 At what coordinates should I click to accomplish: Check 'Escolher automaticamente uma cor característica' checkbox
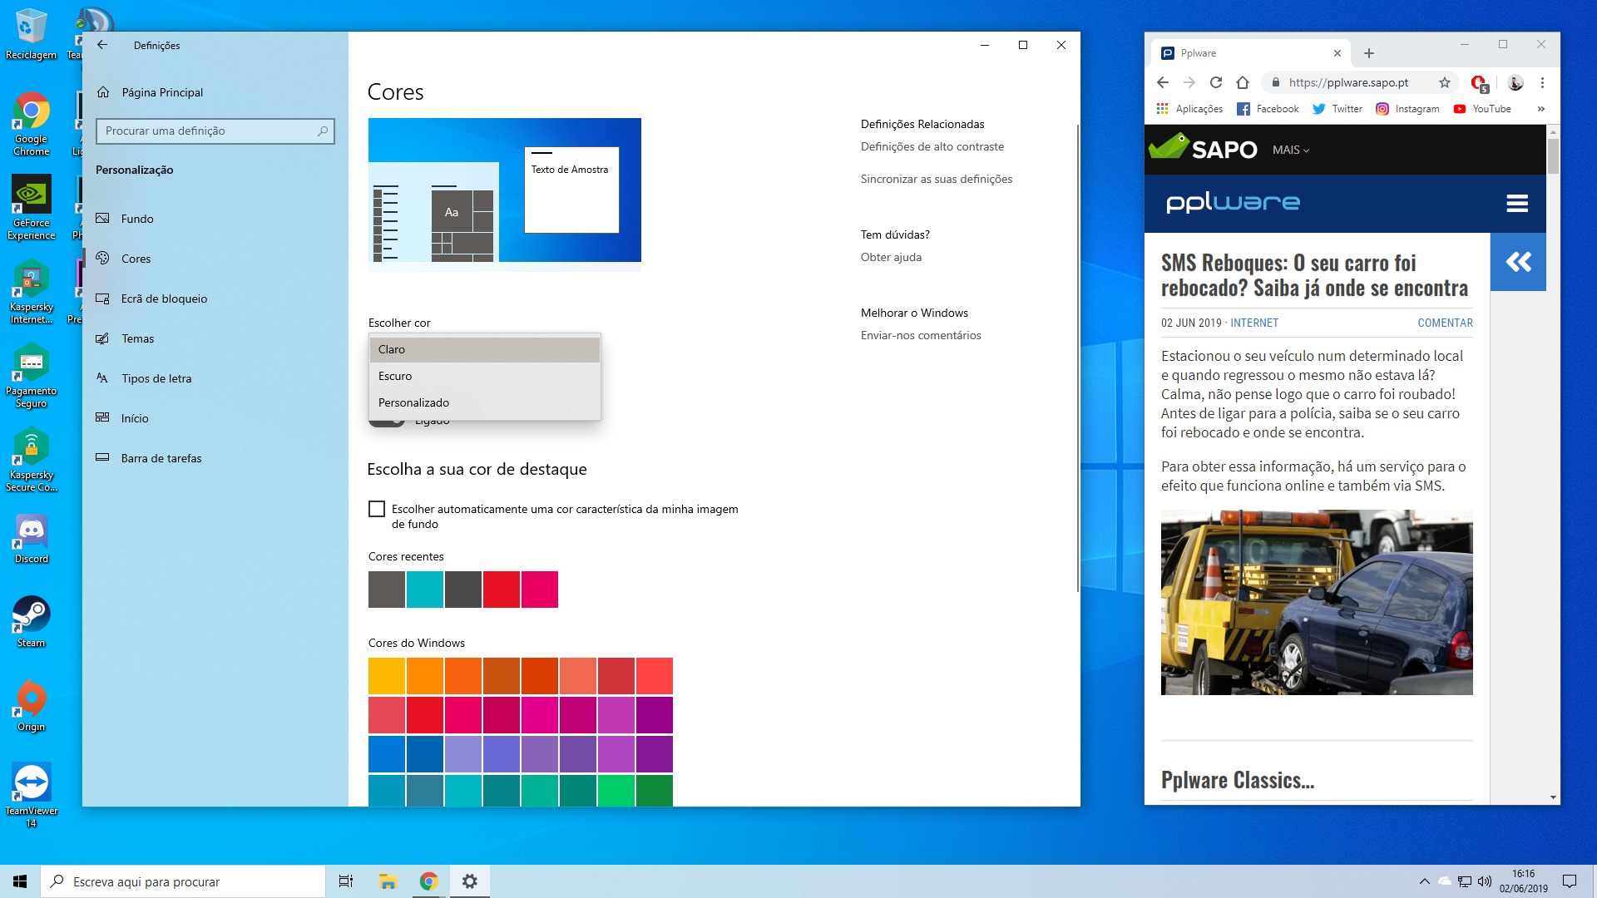(x=377, y=509)
